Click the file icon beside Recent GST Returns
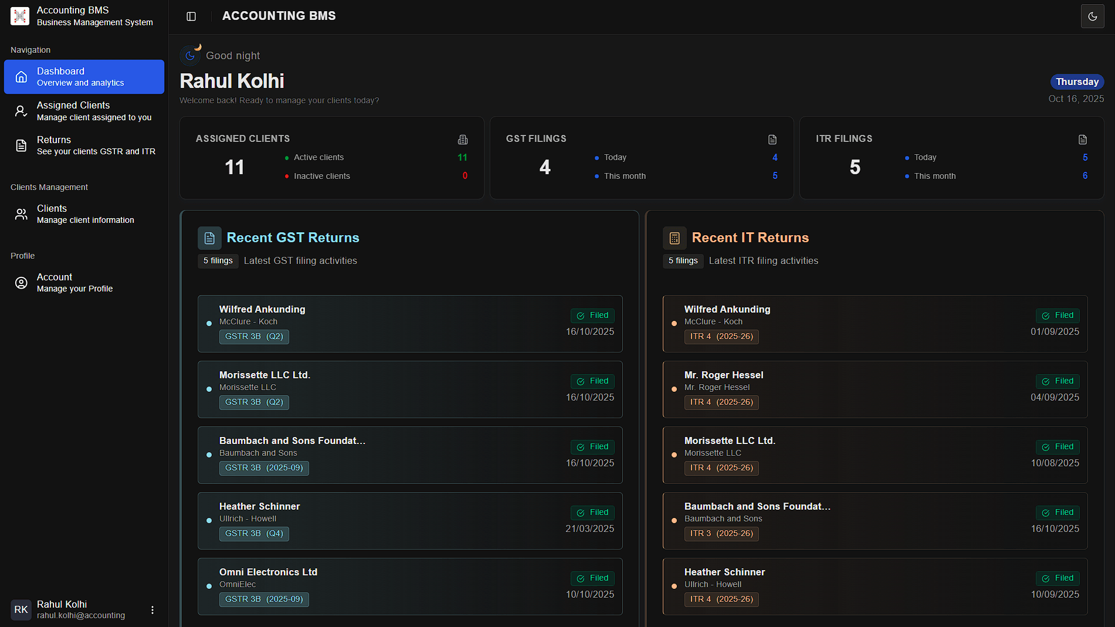 click(x=209, y=238)
